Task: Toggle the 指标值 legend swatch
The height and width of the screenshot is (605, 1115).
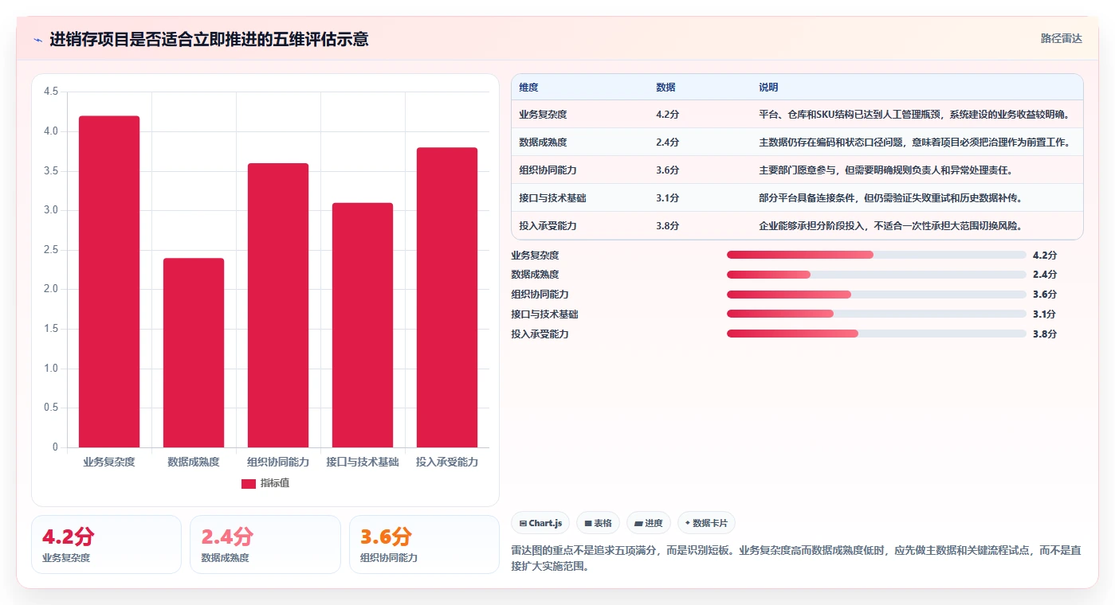Action: [249, 483]
